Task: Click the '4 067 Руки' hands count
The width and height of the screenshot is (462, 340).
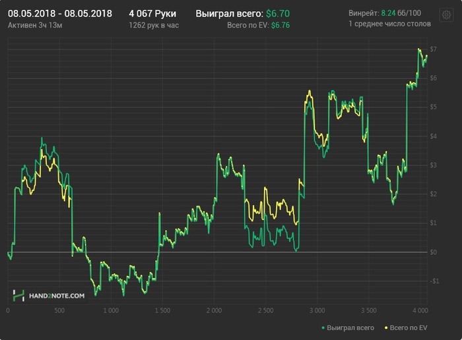Action: click(152, 14)
